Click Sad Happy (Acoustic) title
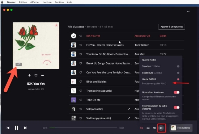Image resolution: width=199 pixels, height=134 pixels. point(99,118)
